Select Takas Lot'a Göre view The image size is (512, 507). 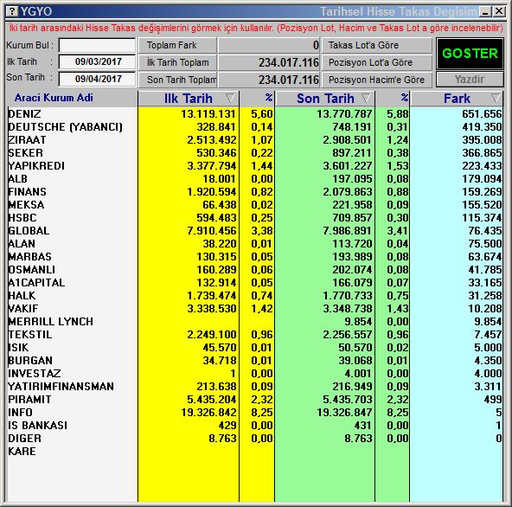tap(377, 45)
